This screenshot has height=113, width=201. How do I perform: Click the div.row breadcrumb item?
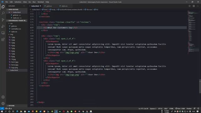[88, 9]
